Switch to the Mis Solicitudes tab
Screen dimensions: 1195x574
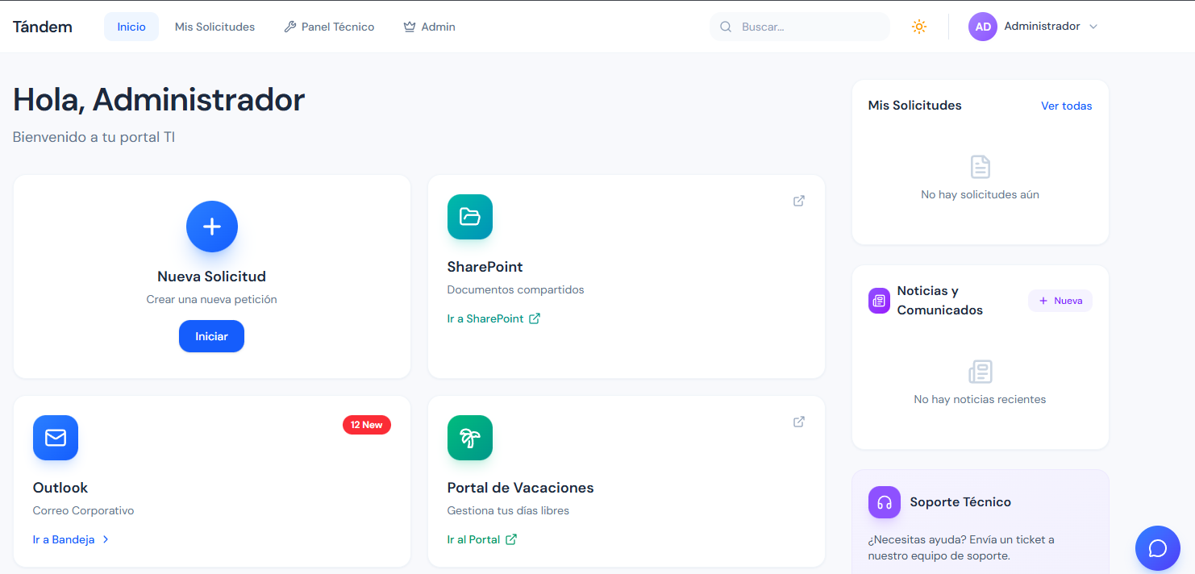click(x=214, y=26)
